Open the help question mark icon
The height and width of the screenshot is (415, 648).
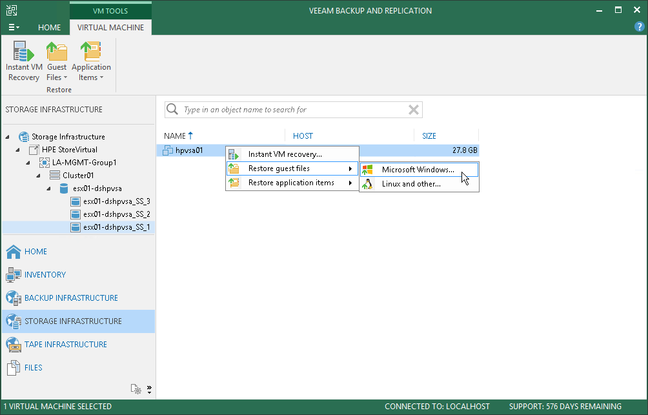click(x=639, y=27)
